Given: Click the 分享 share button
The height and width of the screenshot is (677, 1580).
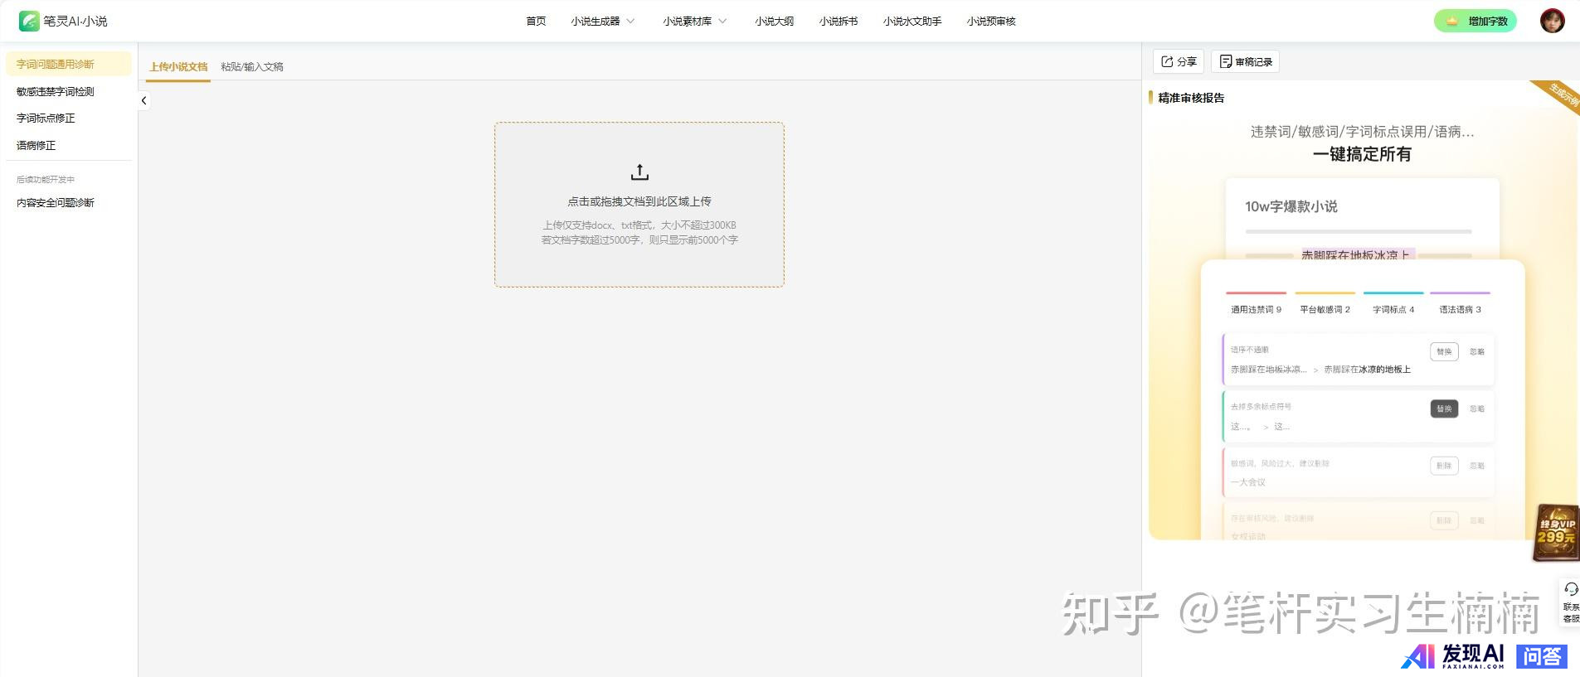Looking at the screenshot, I should 1179,61.
